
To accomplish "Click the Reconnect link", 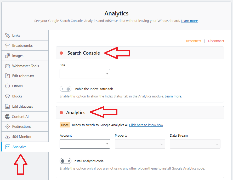I will click(194, 41).
